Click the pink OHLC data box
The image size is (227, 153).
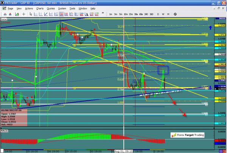pyautogui.click(x=14, y=119)
